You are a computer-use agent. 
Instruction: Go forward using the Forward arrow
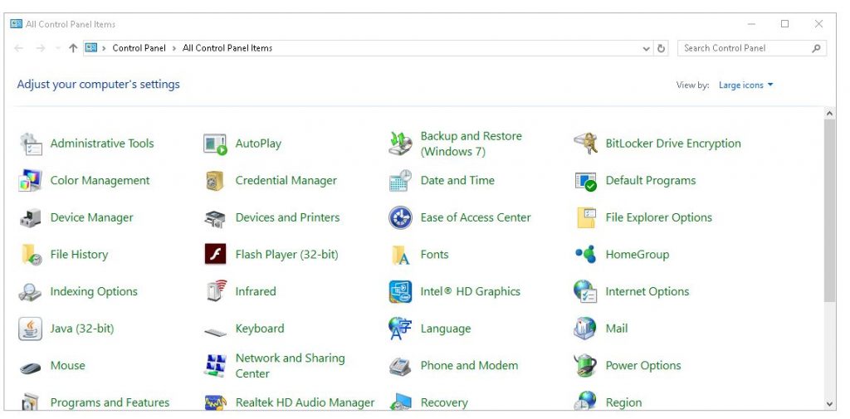click(41, 48)
